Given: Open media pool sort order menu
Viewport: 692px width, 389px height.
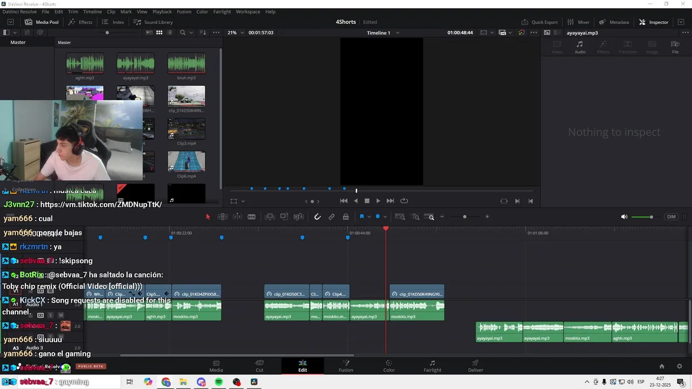Looking at the screenshot, I should [x=203, y=32].
